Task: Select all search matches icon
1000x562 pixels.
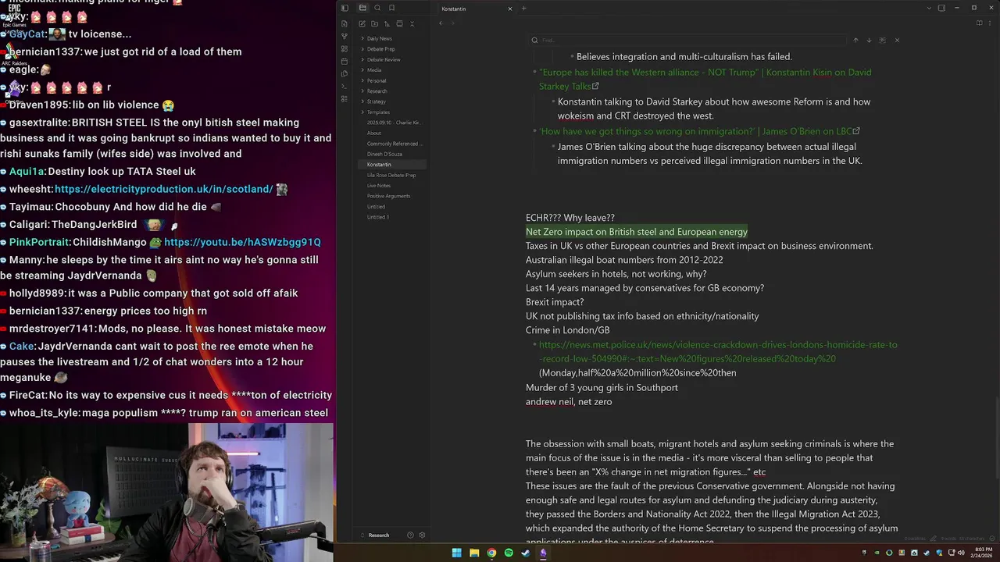Action: coord(883,40)
